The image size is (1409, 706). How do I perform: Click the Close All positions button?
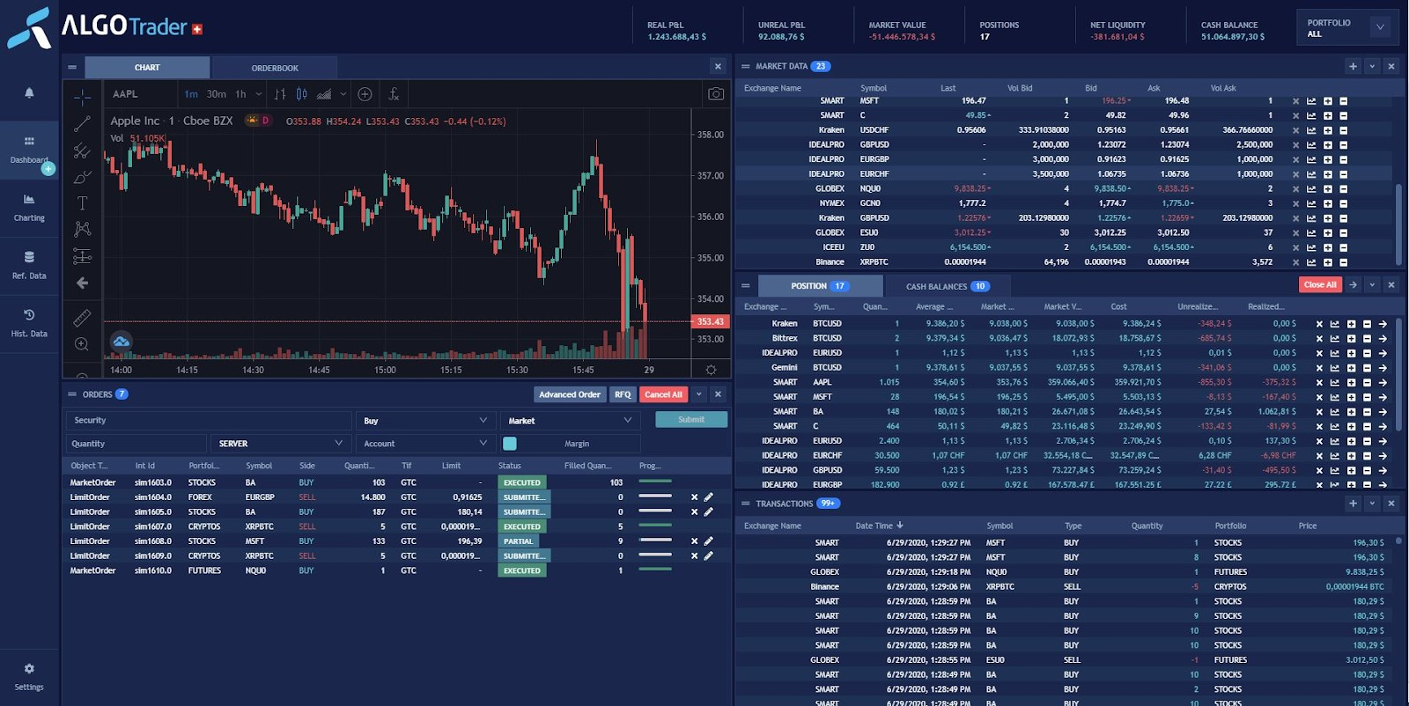point(1320,285)
